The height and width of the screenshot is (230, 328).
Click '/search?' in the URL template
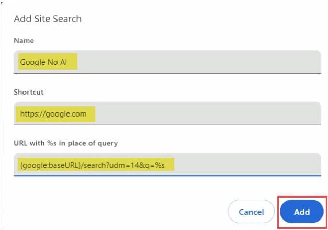(x=95, y=165)
